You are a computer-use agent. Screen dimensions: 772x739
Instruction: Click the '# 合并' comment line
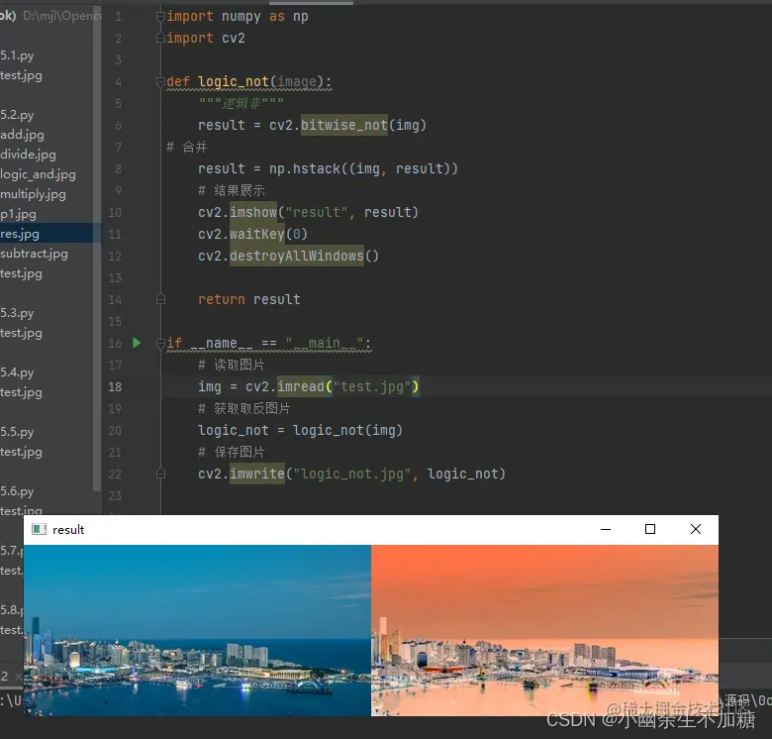click(x=187, y=147)
